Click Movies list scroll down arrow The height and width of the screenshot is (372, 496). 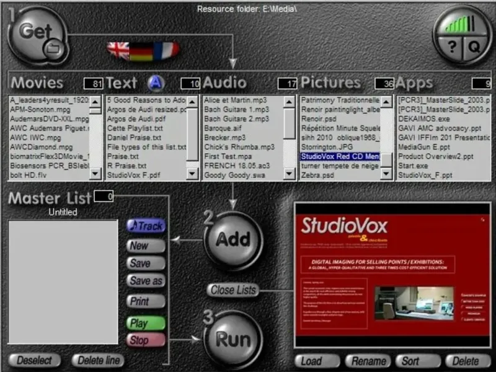click(x=95, y=174)
